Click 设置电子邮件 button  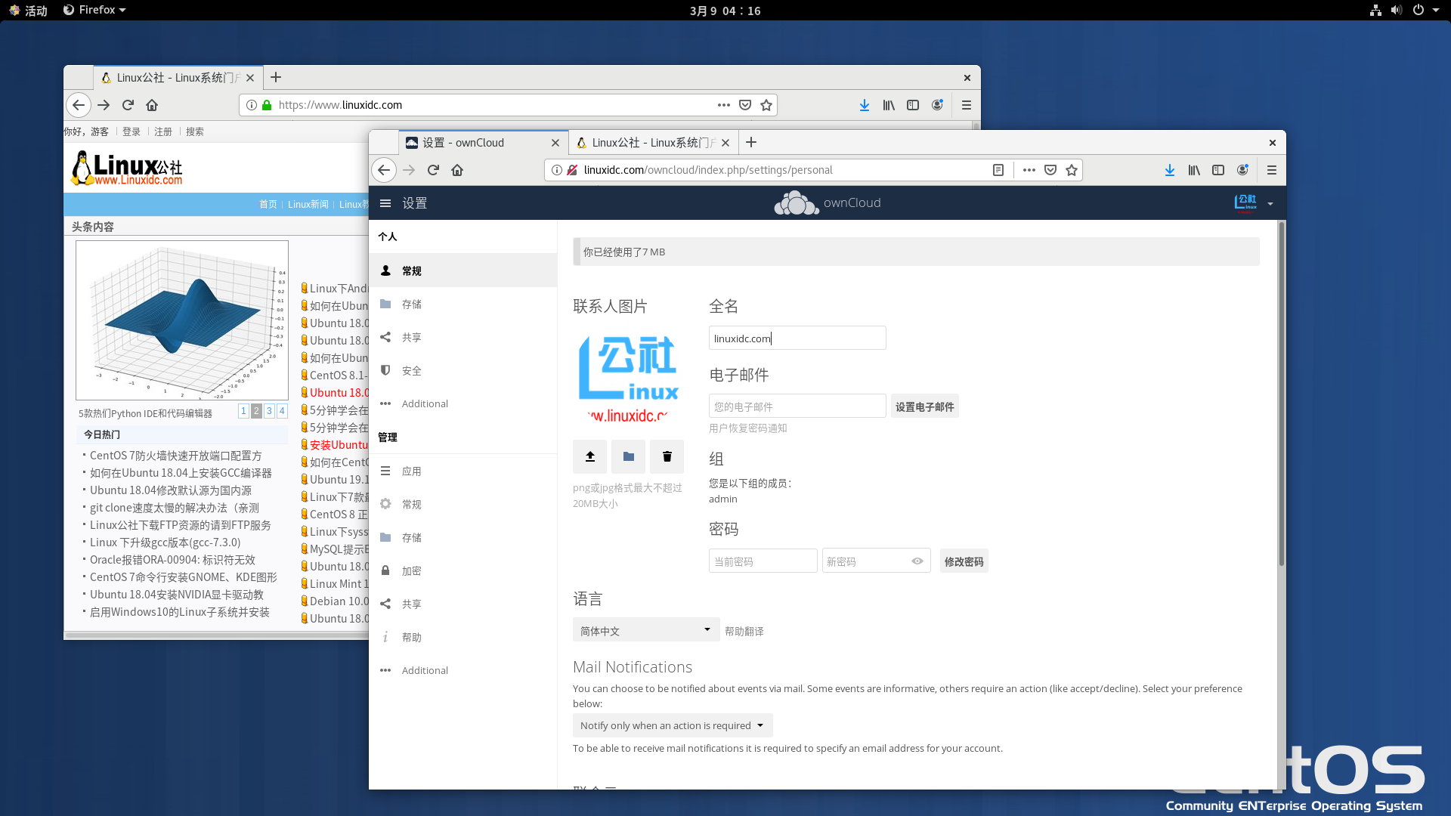pos(924,406)
